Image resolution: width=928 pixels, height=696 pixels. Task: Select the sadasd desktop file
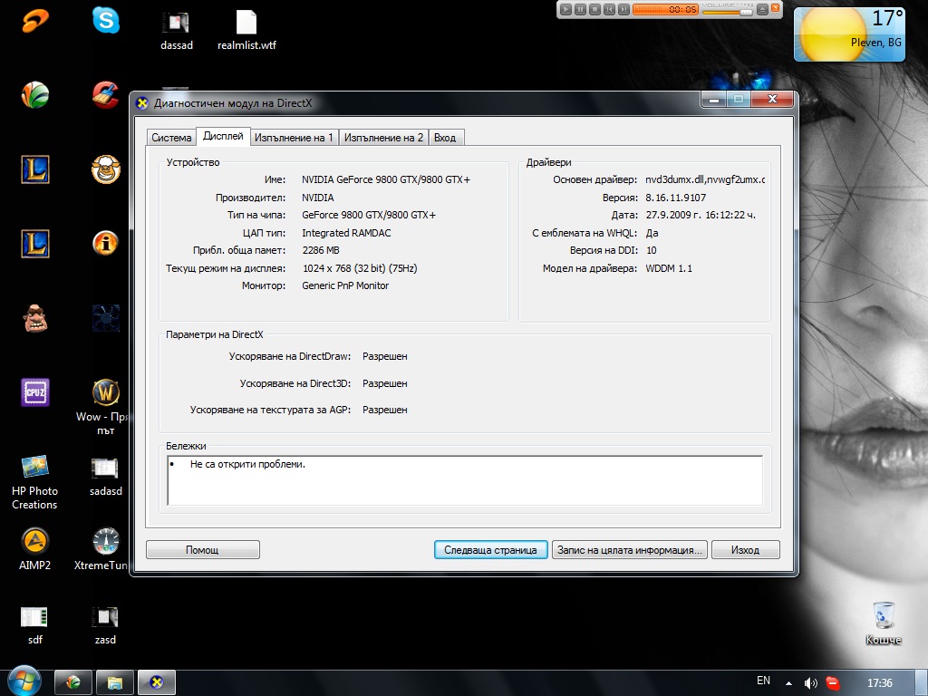point(105,476)
